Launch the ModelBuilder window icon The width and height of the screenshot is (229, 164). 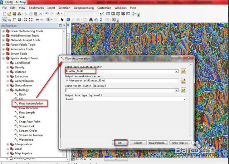coord(135,14)
